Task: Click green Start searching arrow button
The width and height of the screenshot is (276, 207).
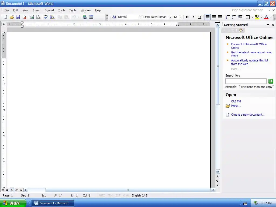Action: (x=271, y=81)
